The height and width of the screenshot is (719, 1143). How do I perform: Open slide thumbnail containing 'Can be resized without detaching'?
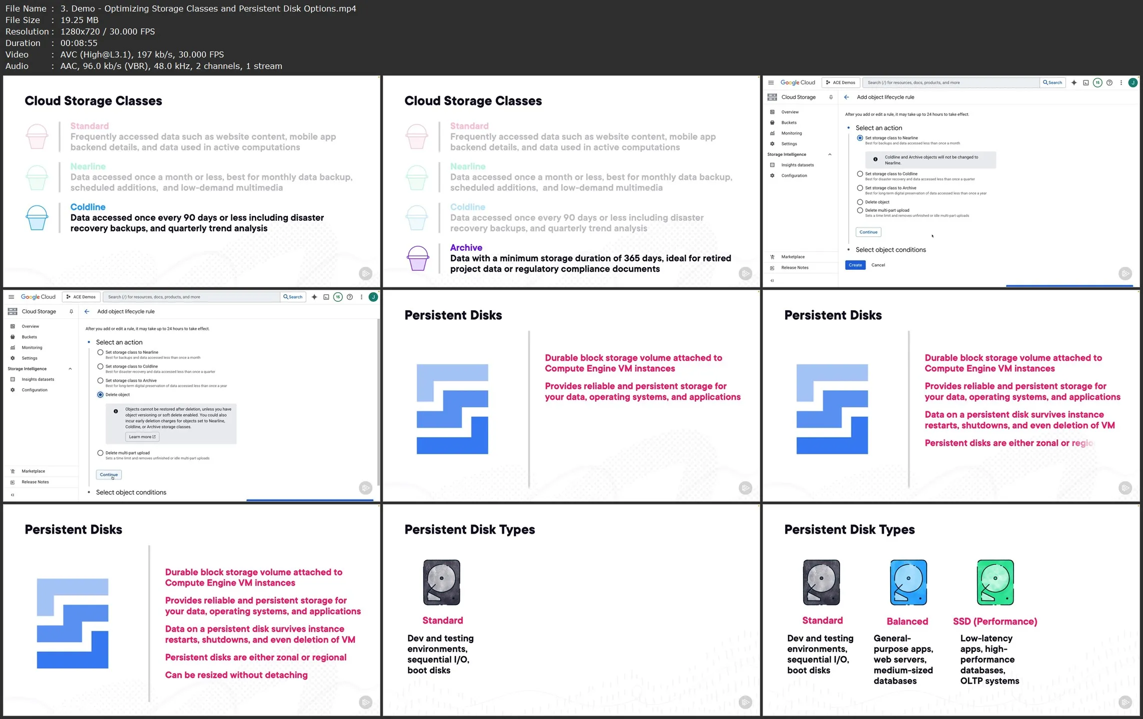point(191,610)
